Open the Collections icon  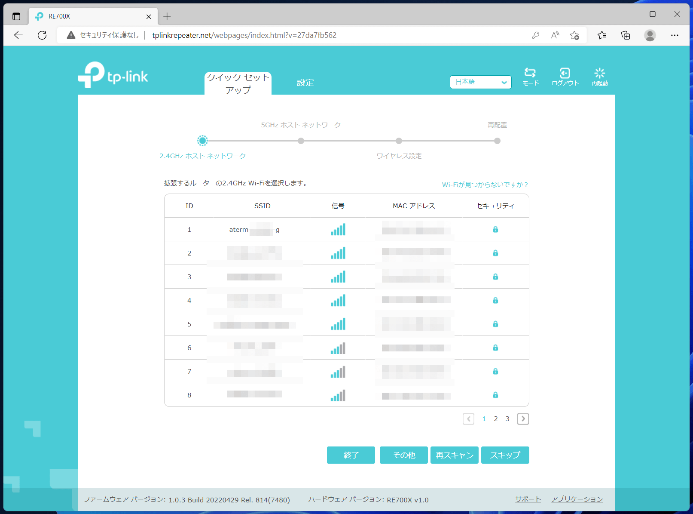tap(626, 35)
